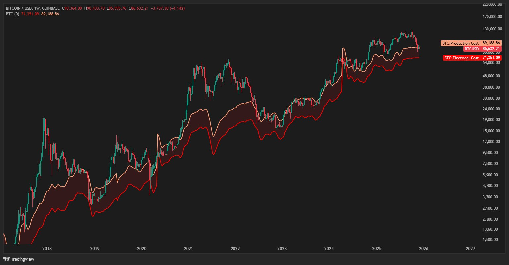Click 2018 on the time axis

pos(47,249)
